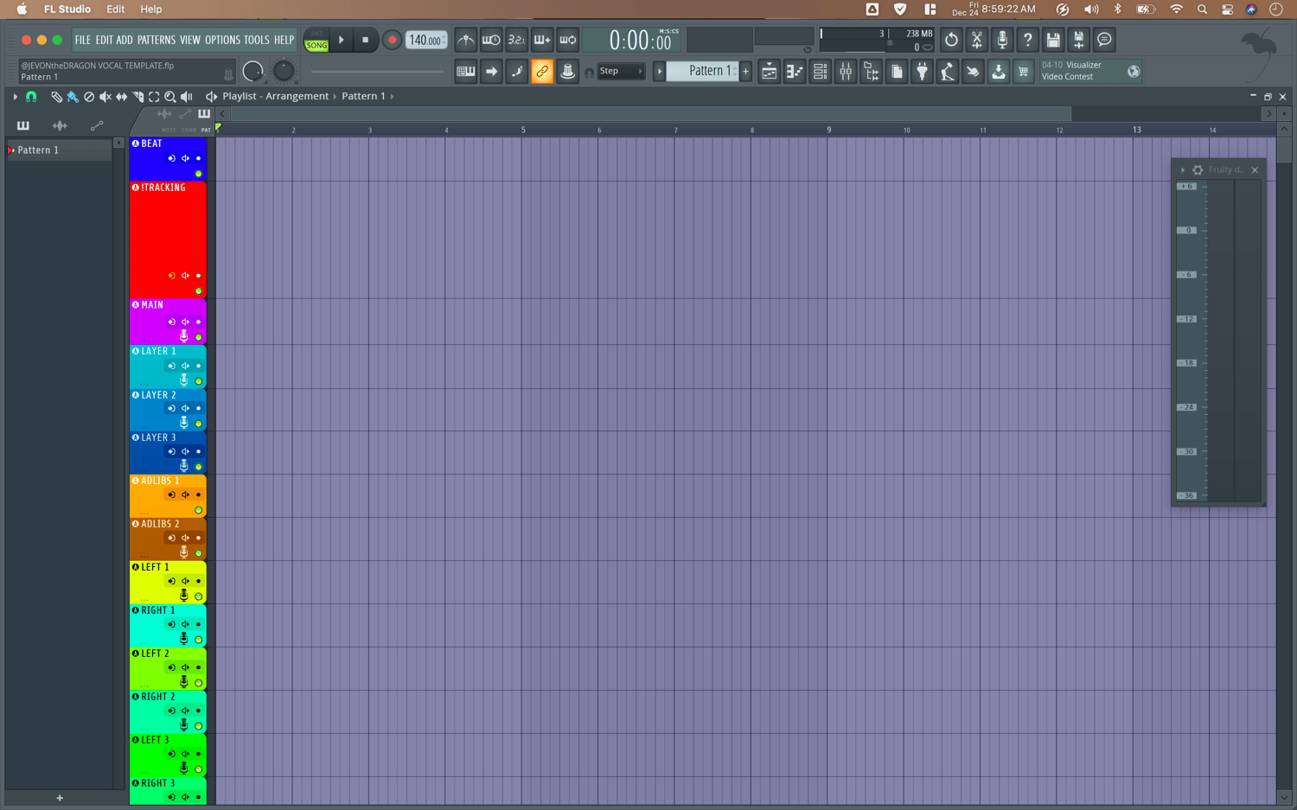Viewport: 1297px width, 810px height.
Task: Click the 140.000 tempo field
Action: coord(426,40)
